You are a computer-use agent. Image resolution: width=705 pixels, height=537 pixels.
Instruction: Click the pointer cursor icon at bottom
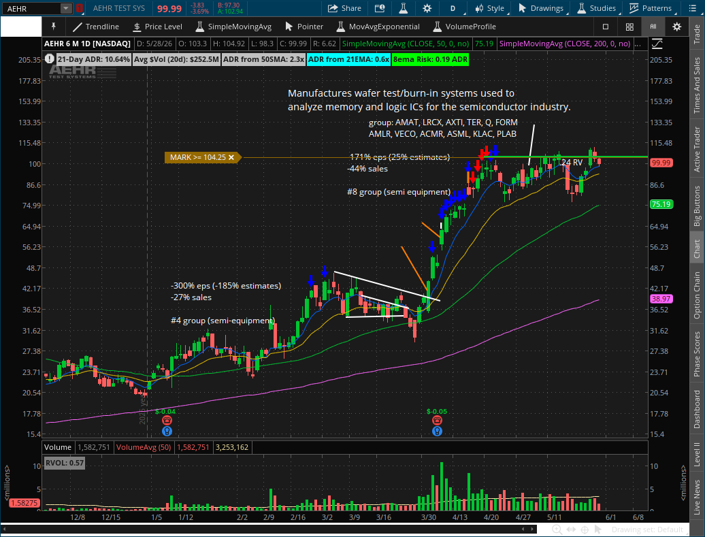598,530
